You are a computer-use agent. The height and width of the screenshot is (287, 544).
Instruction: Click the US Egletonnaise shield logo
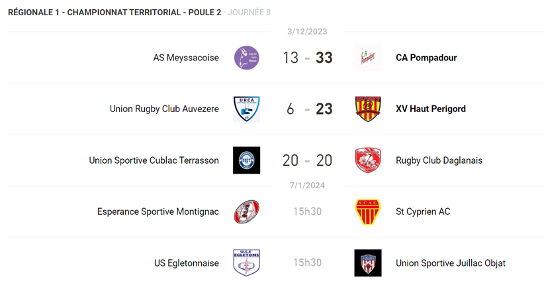click(246, 263)
